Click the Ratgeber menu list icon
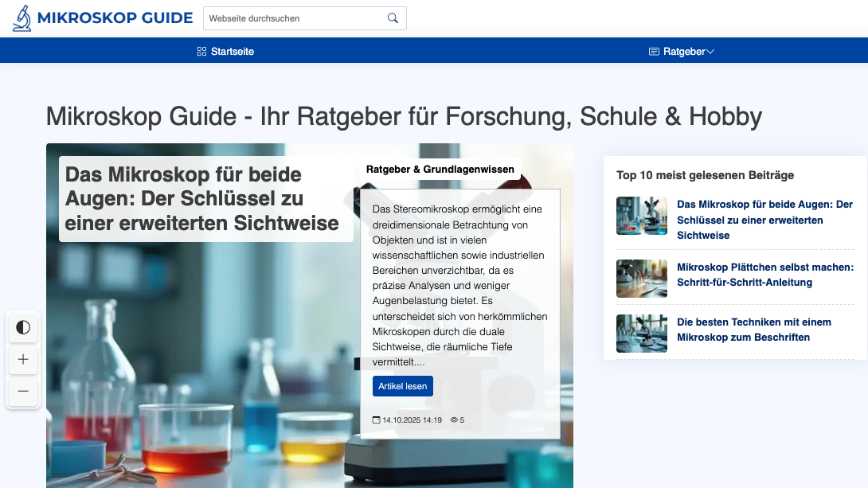Viewport: 868px width, 488px height. tap(654, 52)
